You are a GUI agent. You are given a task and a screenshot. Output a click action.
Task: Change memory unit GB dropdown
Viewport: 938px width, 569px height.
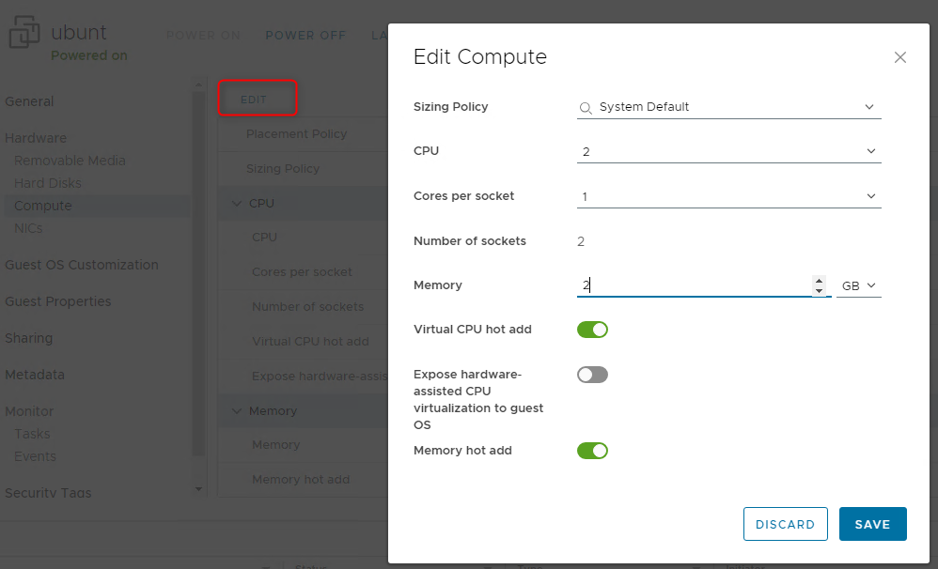tap(858, 285)
